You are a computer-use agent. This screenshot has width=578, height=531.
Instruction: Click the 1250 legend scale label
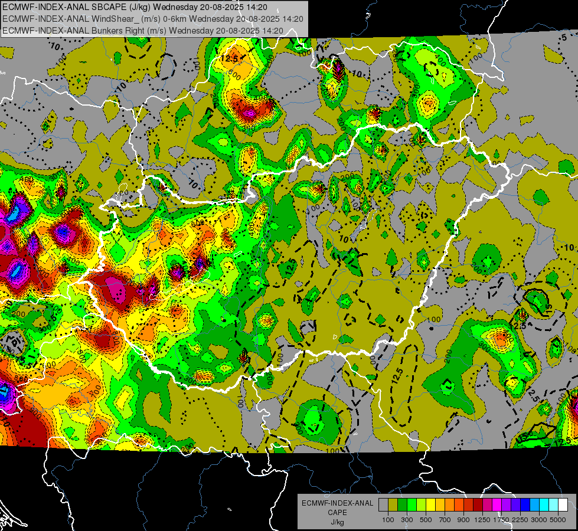pos(482,520)
